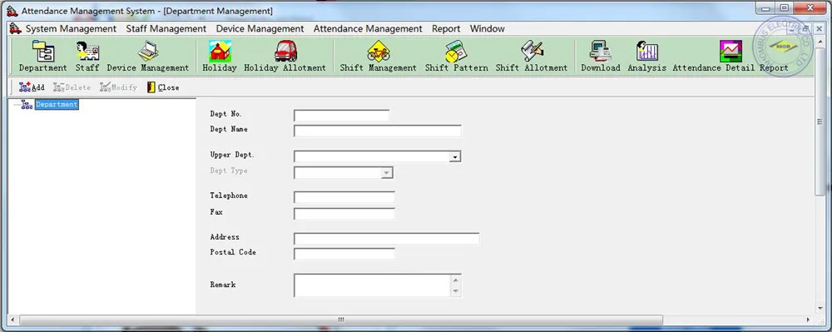Image resolution: width=832 pixels, height=332 pixels.
Task: Click the disabled Modify button
Action: (118, 87)
